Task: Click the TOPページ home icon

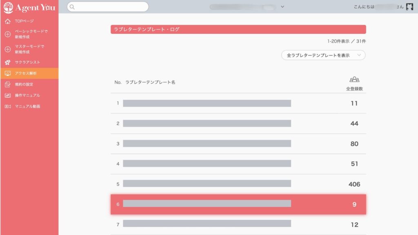Action: pyautogui.click(x=7, y=21)
